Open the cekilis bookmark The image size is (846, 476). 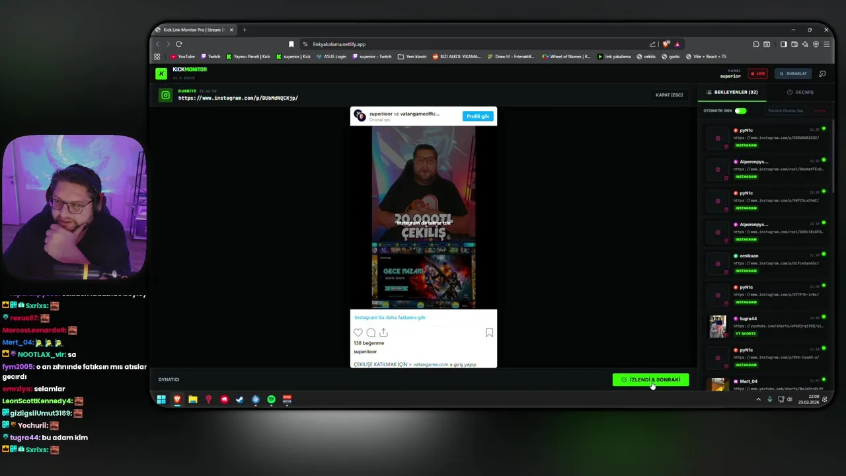[646, 56]
